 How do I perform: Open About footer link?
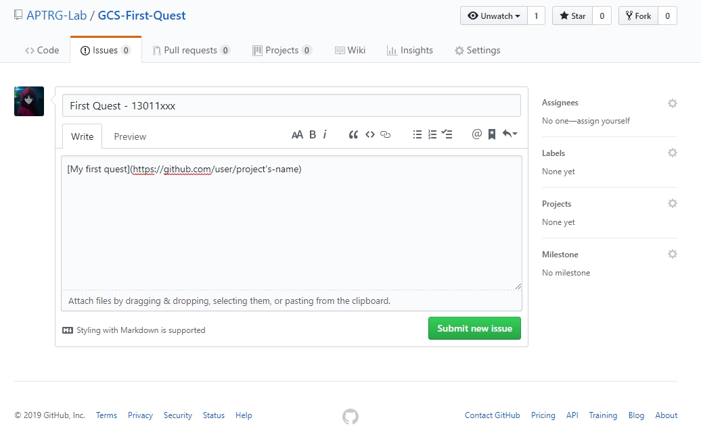(x=666, y=415)
